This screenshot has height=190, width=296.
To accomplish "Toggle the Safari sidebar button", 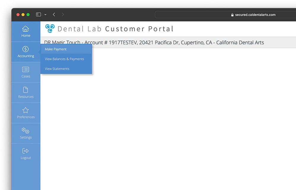I will click(38, 15).
